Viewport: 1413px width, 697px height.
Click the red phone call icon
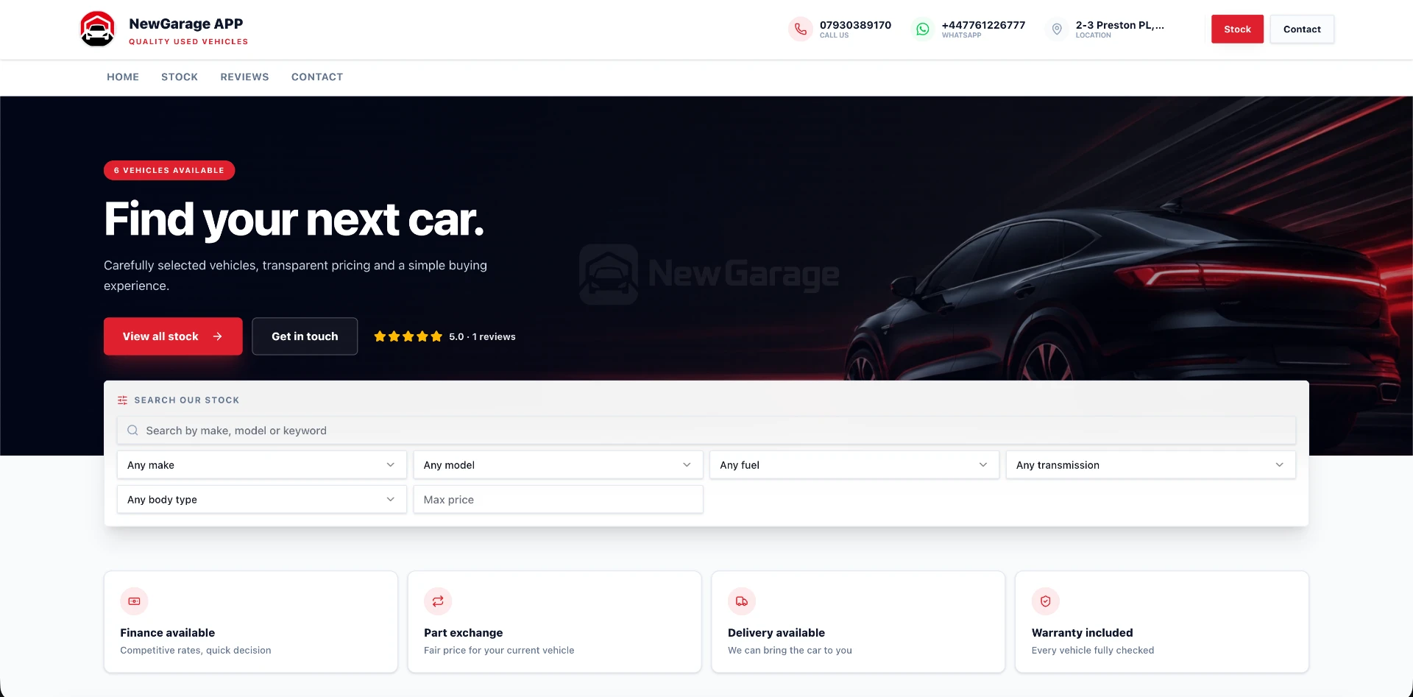801,29
